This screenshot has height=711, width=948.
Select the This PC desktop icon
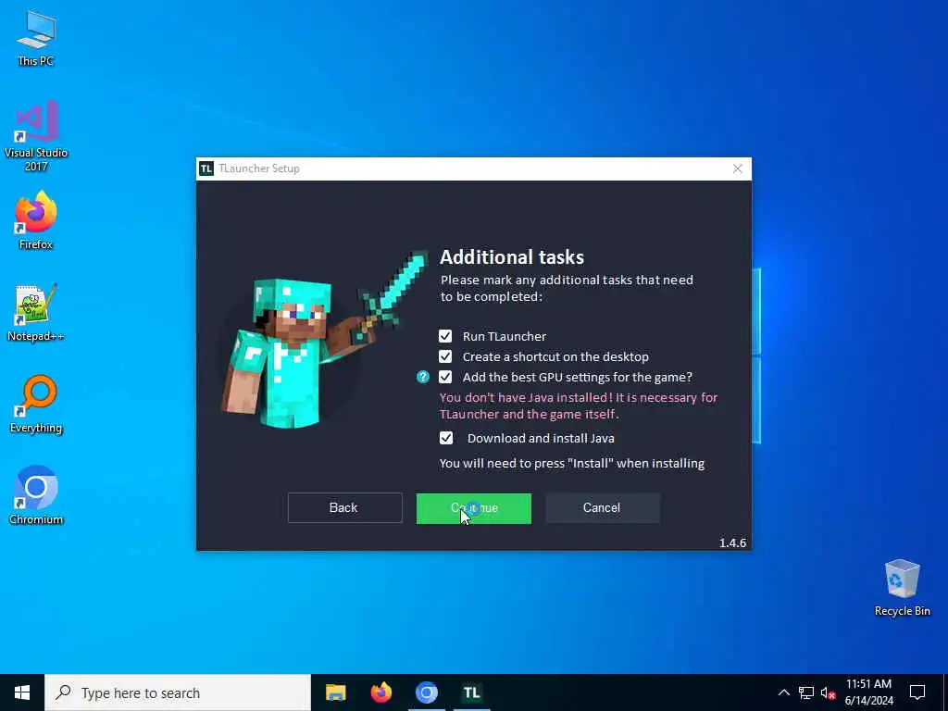[36, 39]
